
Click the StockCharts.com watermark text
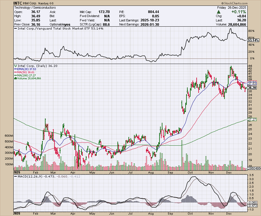click(234, 3)
